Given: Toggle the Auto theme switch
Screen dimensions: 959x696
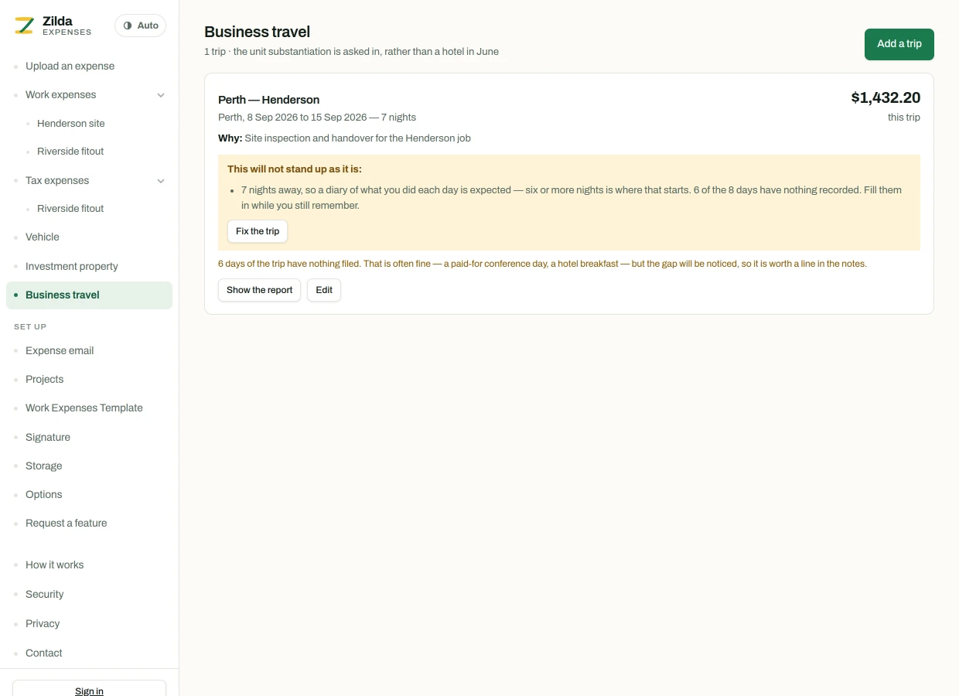Looking at the screenshot, I should pyautogui.click(x=140, y=26).
